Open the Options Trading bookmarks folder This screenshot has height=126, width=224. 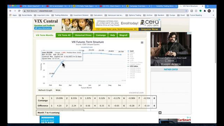point(133,15)
